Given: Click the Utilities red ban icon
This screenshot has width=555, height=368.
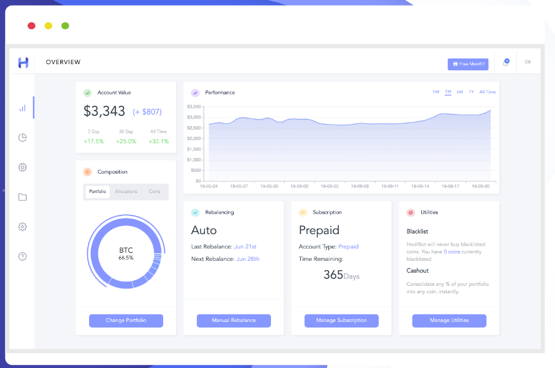Looking at the screenshot, I should [x=410, y=212].
